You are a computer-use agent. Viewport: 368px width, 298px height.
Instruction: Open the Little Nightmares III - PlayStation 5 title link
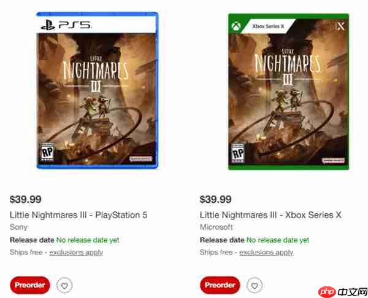[79, 215]
